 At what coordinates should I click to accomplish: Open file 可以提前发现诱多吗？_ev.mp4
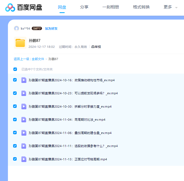click(x=73, y=93)
